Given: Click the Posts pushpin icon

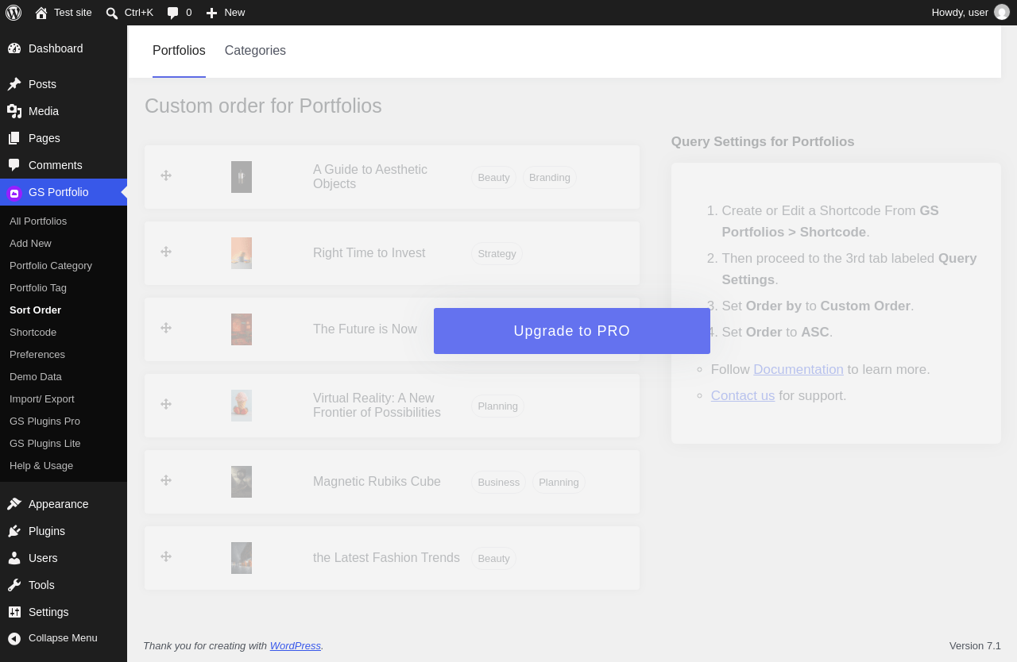Looking at the screenshot, I should [x=14, y=84].
